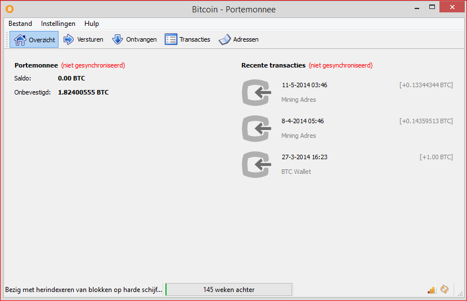Click the 8-4-2014 transaction received icon
The width and height of the screenshot is (467, 301).
pyautogui.click(x=256, y=129)
